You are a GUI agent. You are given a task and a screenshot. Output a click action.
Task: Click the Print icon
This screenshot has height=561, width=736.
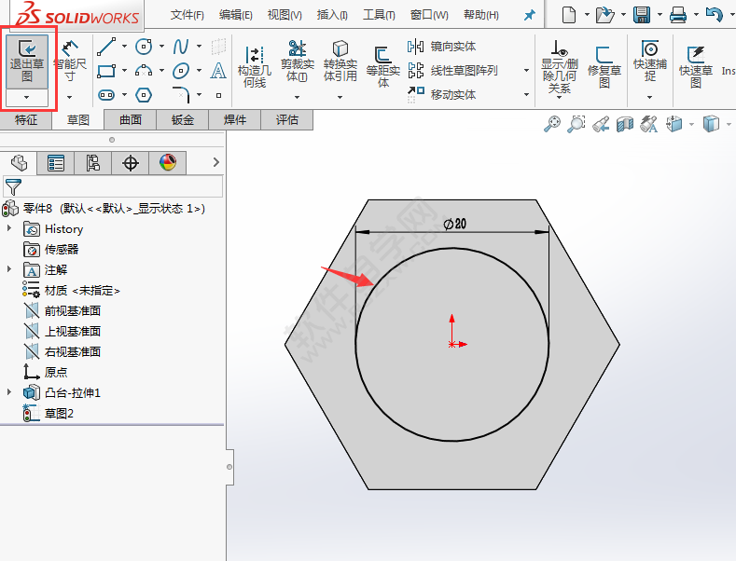[678, 15]
